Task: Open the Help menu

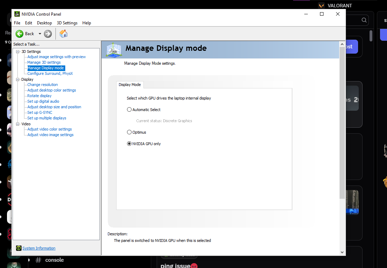Action: point(87,23)
